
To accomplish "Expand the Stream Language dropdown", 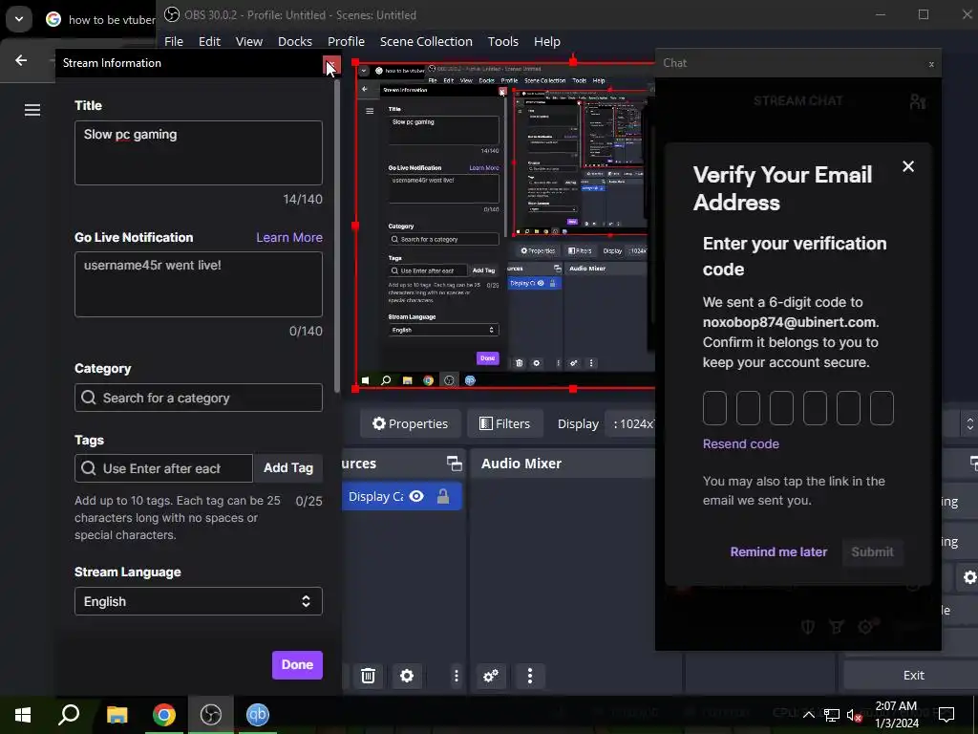I will [199, 601].
